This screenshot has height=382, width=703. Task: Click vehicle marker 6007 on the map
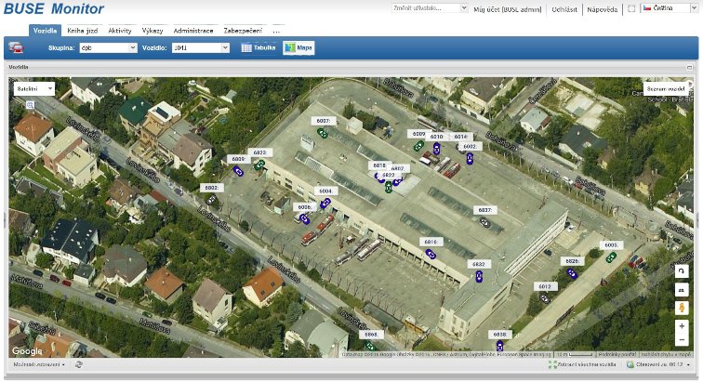click(322, 133)
